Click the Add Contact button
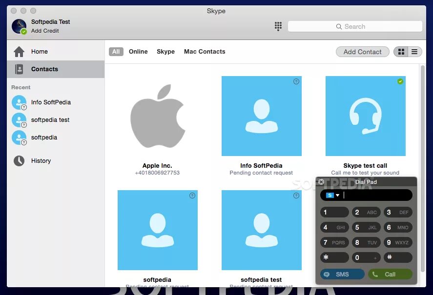 362,52
